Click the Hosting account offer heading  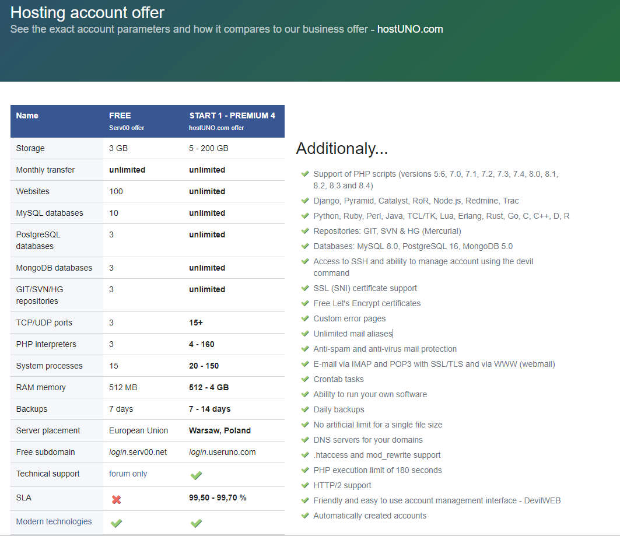click(87, 13)
